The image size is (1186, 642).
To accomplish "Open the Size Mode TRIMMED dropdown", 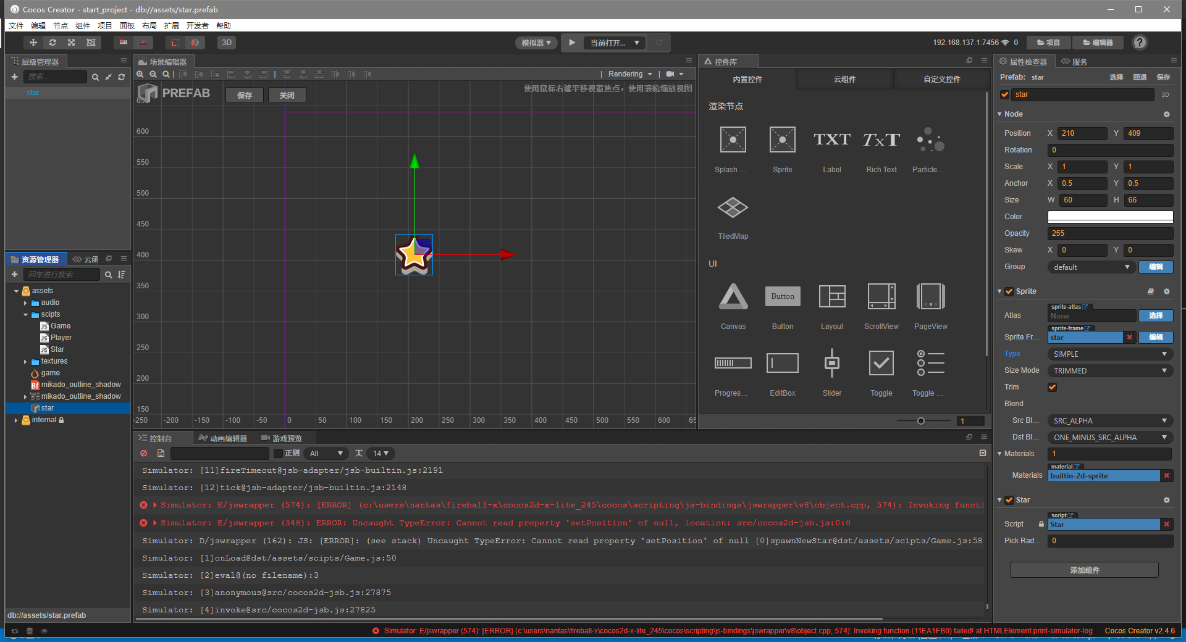I will pos(1110,370).
